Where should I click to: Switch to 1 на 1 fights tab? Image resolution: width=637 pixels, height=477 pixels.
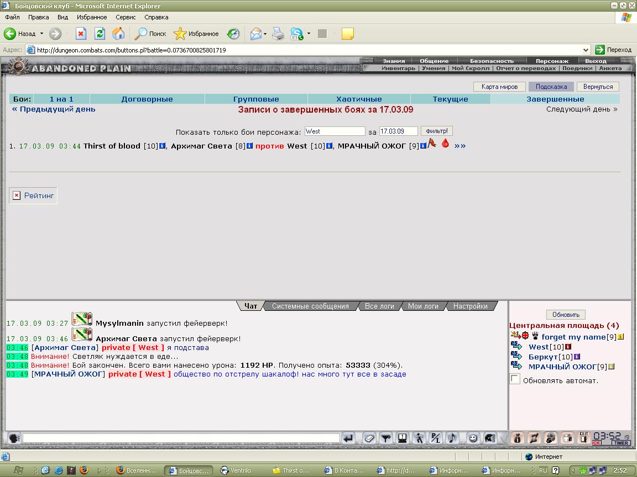click(x=61, y=99)
